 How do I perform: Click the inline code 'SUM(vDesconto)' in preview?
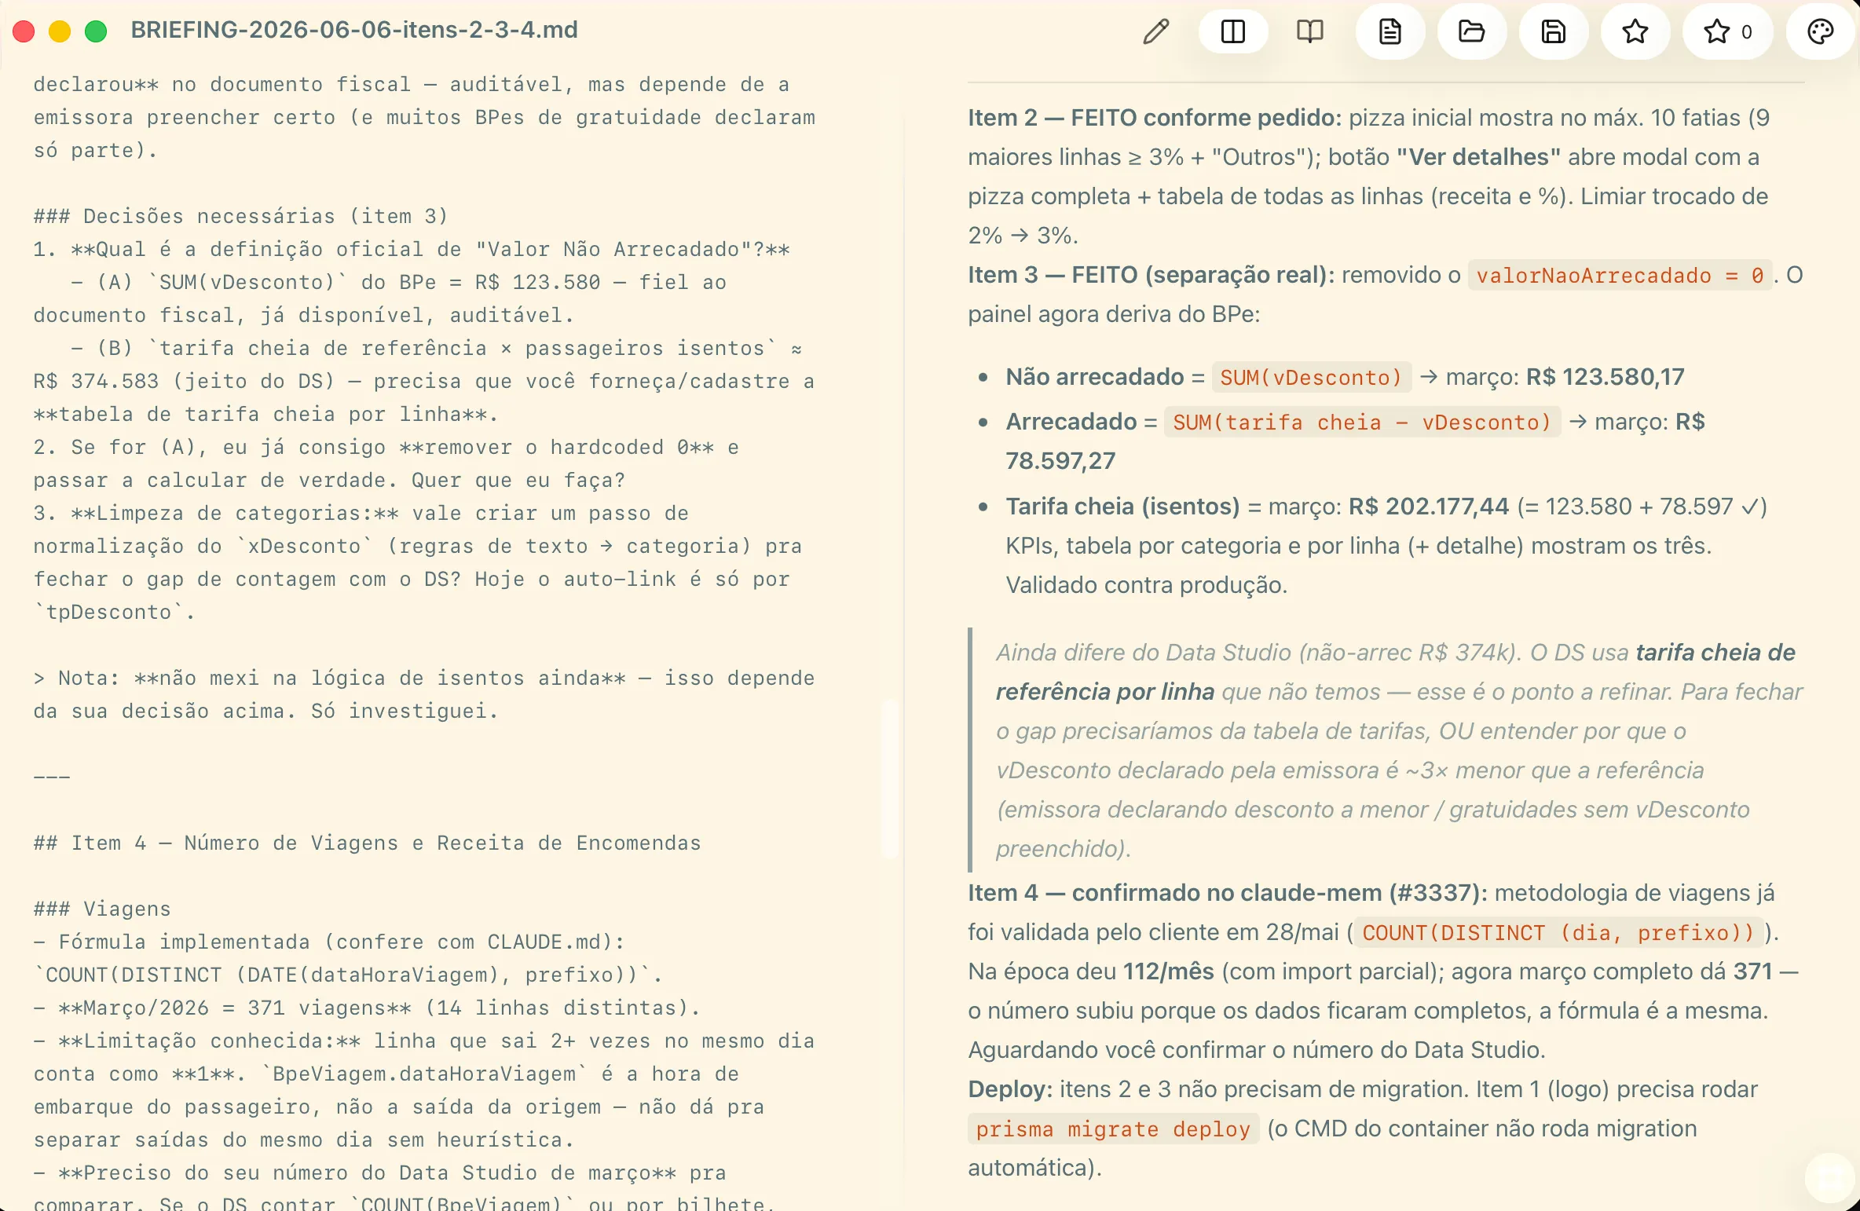click(x=1311, y=378)
